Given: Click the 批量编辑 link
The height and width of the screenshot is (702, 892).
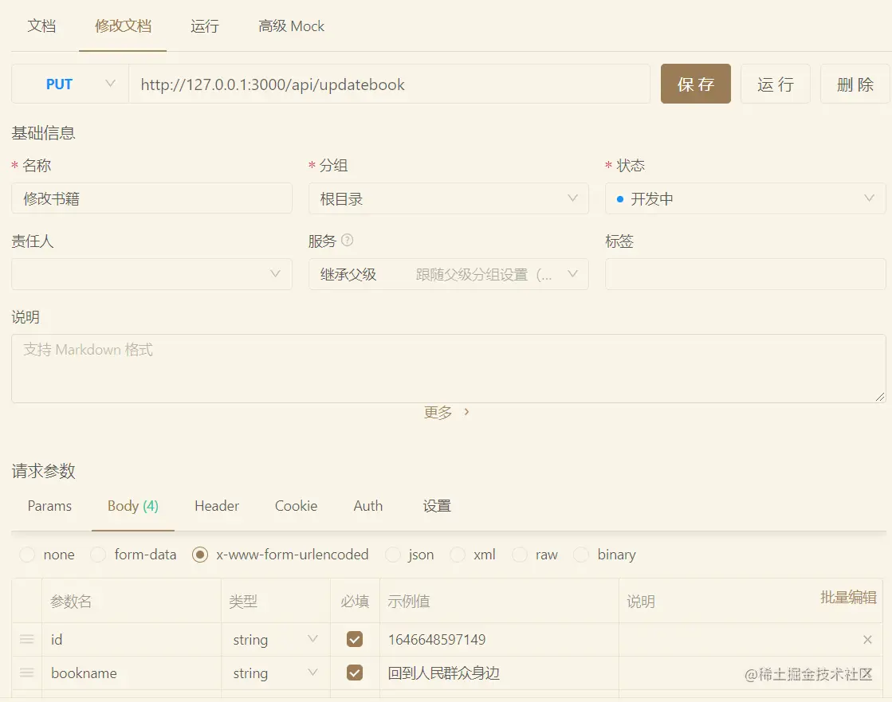Looking at the screenshot, I should 848,597.
